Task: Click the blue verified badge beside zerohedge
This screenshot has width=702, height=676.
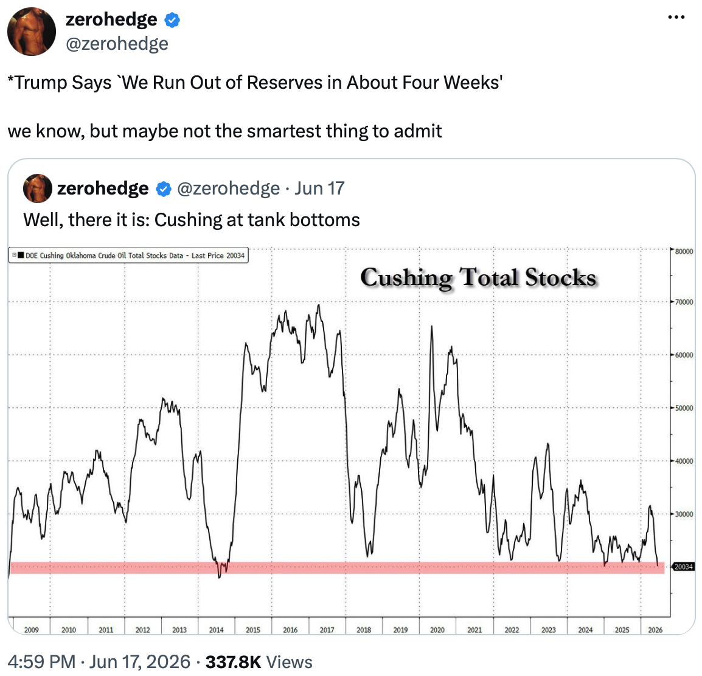Action: (x=172, y=20)
